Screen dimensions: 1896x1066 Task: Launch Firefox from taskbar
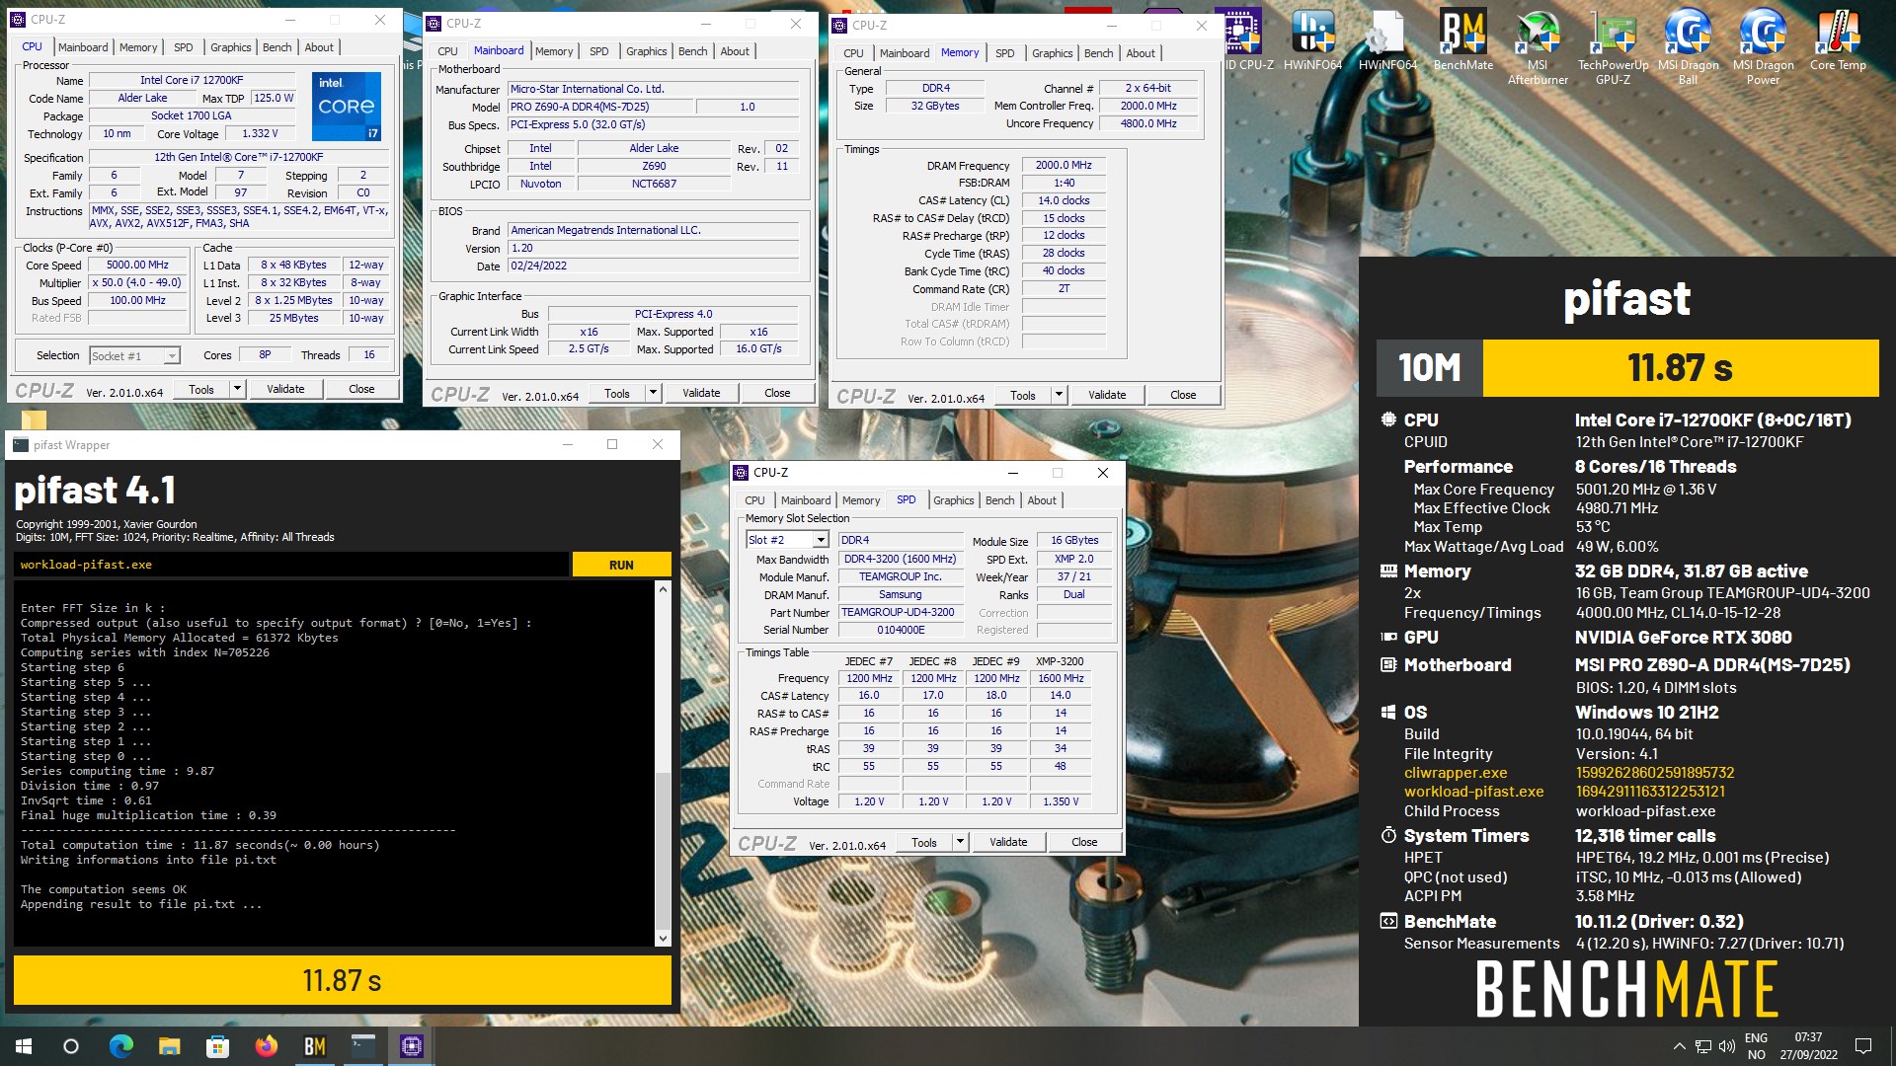coord(266,1046)
